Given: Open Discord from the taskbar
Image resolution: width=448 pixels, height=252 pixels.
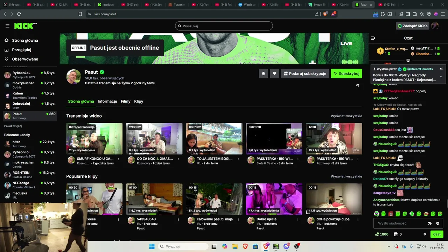Looking at the screenshot, I should click(x=286, y=246).
